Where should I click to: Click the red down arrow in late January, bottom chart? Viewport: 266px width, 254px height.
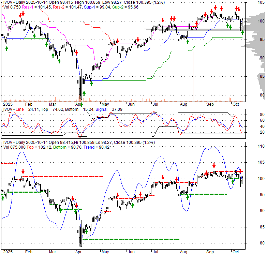coord(23,172)
